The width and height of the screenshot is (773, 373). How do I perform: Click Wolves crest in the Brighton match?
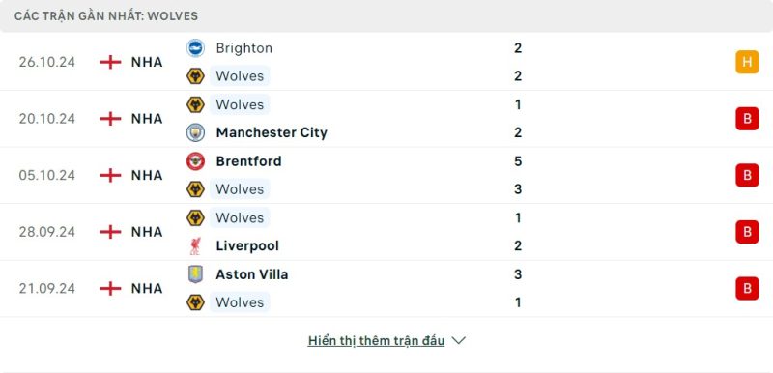click(x=195, y=76)
